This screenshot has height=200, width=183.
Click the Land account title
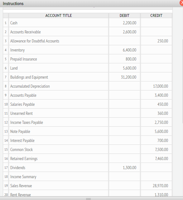pyautogui.click(x=14, y=68)
